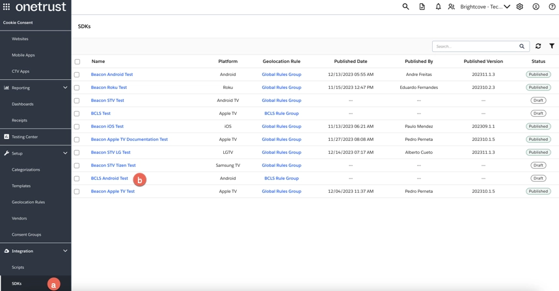The image size is (559, 291).
Task: Open the help question mark icon
Action: coord(552,6)
